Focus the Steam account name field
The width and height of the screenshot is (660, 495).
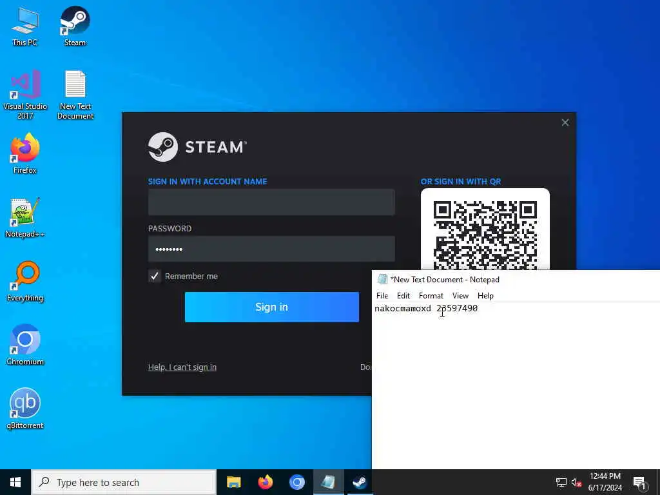tap(271, 202)
